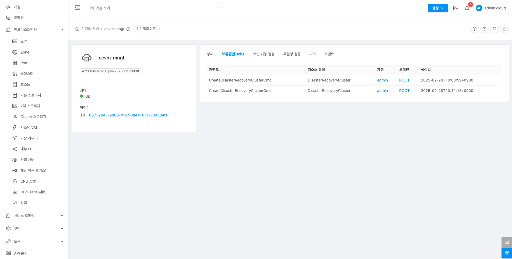
Task: Open 재난 복구 클러스터 in sidebar
Action: [x=34, y=171]
